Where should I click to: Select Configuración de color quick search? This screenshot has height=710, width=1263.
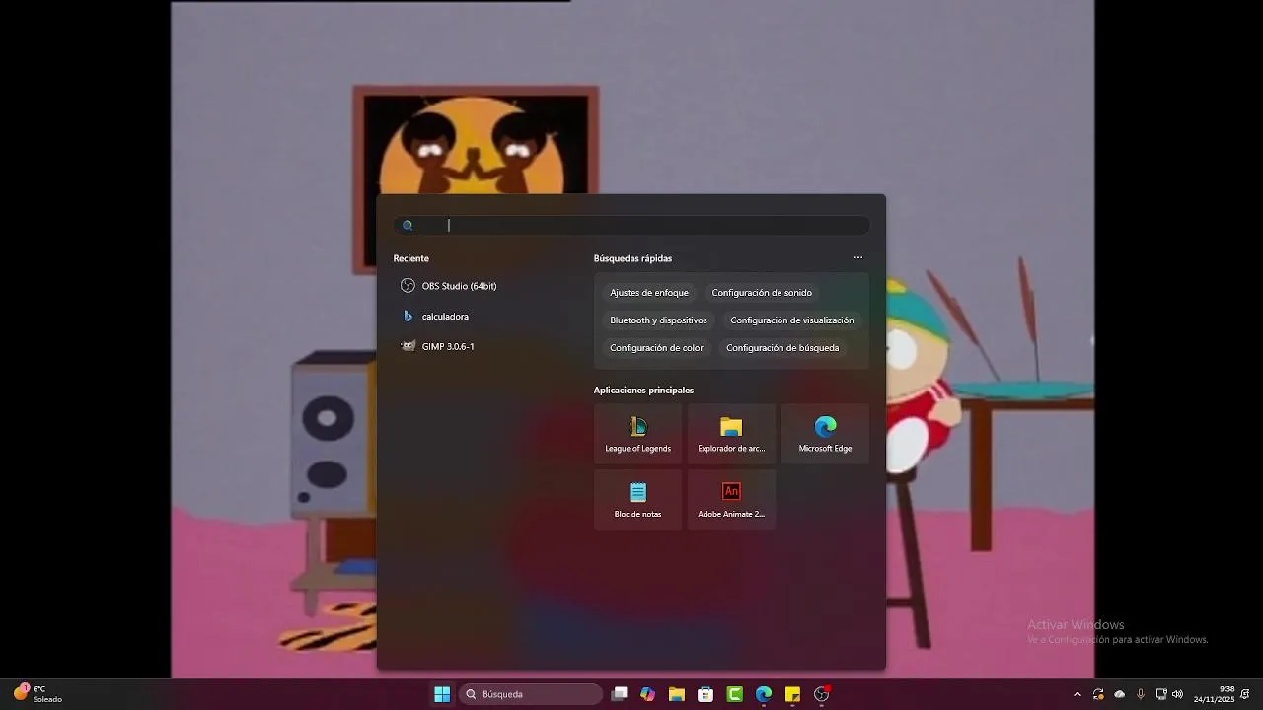[x=656, y=348]
